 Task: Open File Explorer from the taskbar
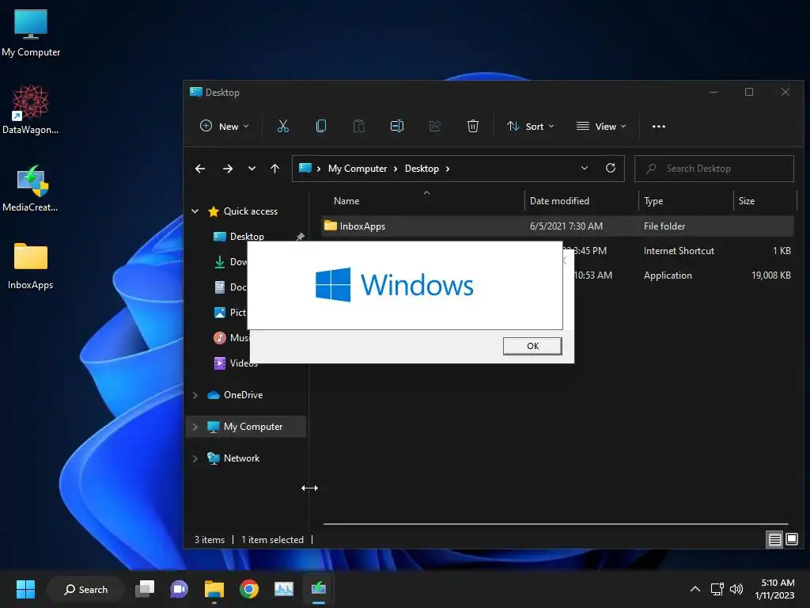tap(214, 589)
